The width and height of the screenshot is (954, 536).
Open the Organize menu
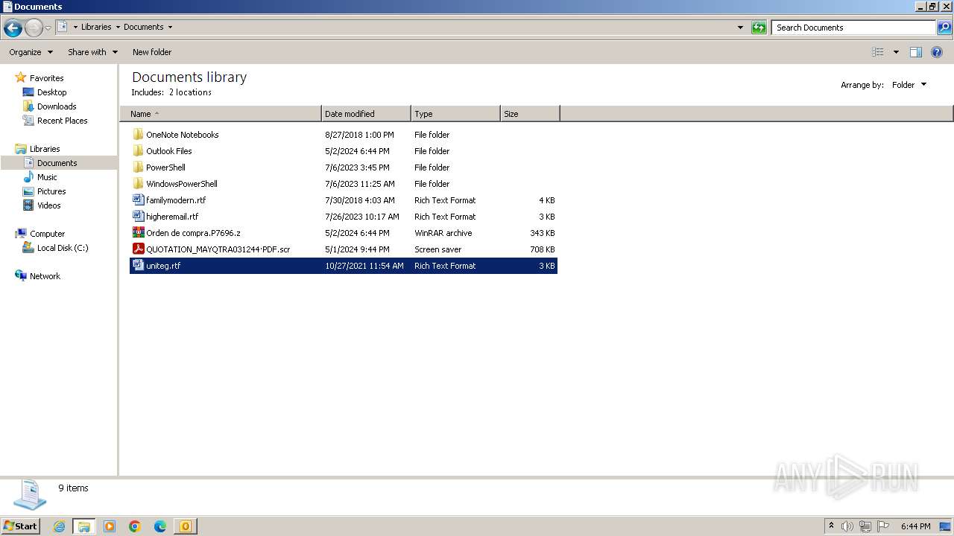pos(31,52)
